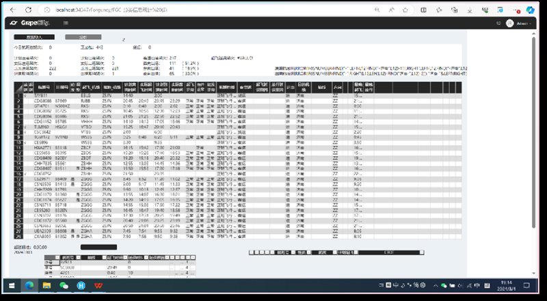Open the hamburger menu beside the logo
Screen dimensions: 547x301
[64, 23]
